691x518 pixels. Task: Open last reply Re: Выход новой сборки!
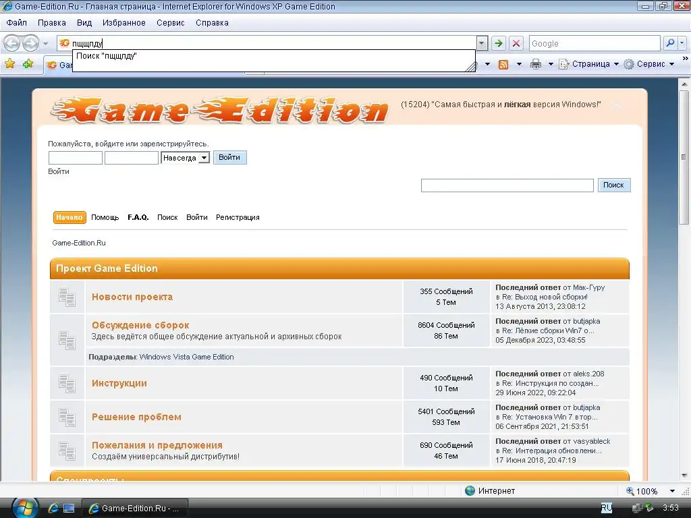click(545, 297)
